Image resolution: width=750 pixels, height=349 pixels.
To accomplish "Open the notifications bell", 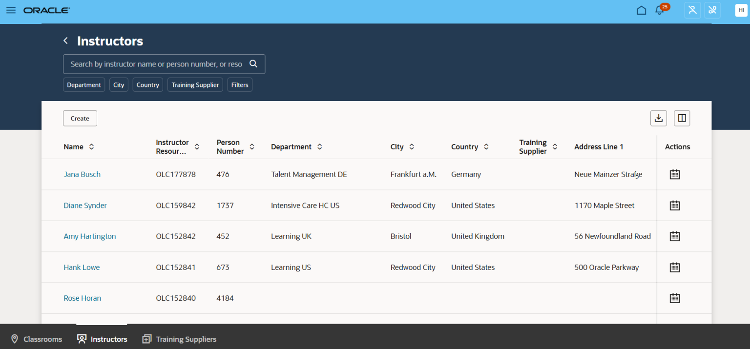I will (659, 10).
